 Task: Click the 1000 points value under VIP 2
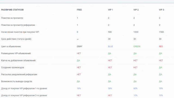(136, 32)
